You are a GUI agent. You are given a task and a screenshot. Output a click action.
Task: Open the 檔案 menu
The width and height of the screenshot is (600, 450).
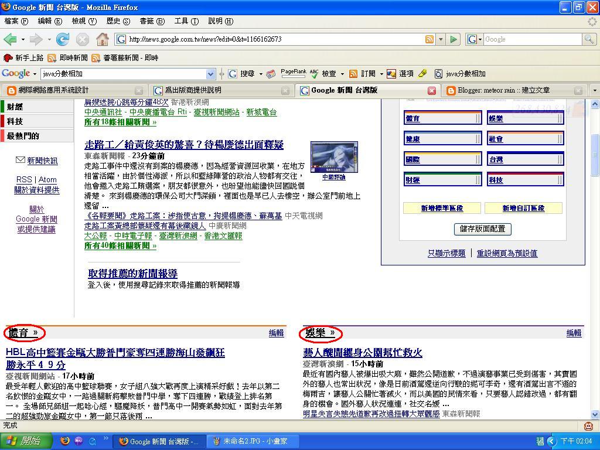pos(16,21)
